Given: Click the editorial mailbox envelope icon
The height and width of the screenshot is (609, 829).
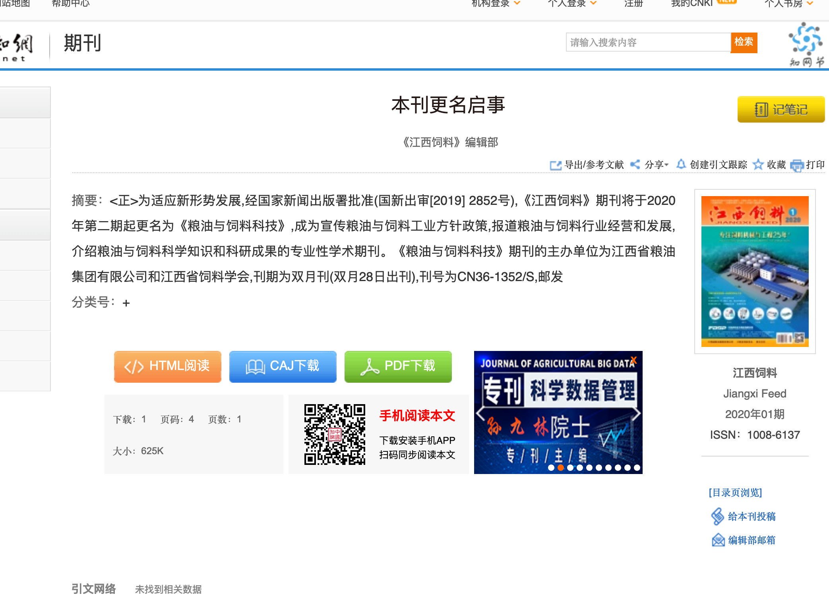Looking at the screenshot, I should click(x=718, y=540).
